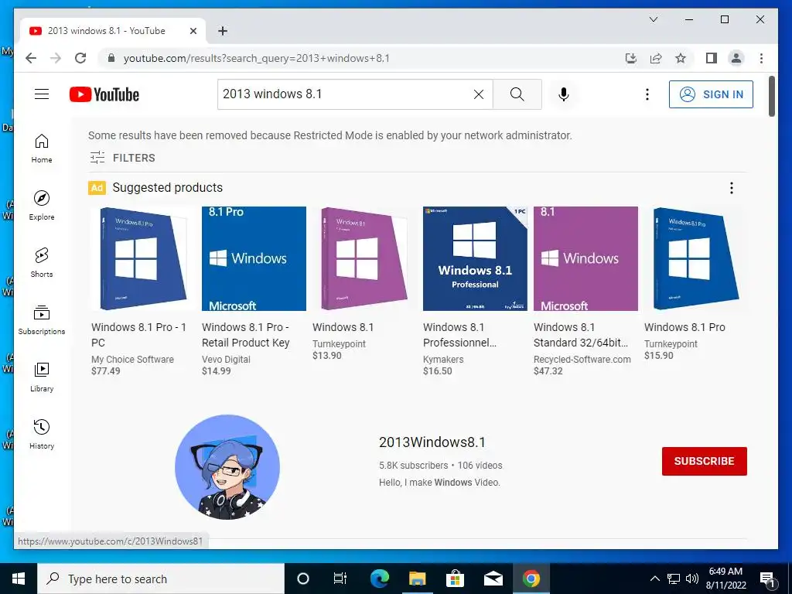Open the ad options three-dot menu

coord(732,188)
